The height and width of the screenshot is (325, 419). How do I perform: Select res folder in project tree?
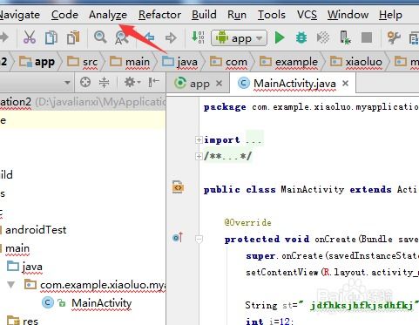click(23, 321)
